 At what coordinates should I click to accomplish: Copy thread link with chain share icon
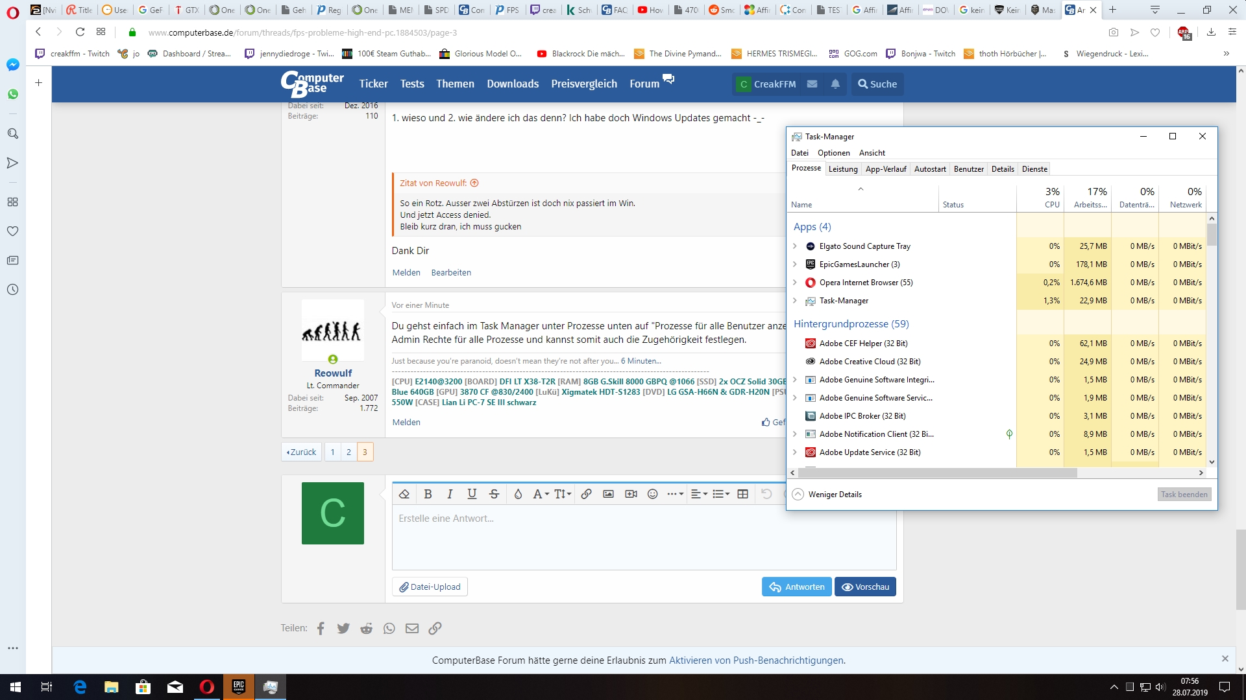[x=435, y=628]
